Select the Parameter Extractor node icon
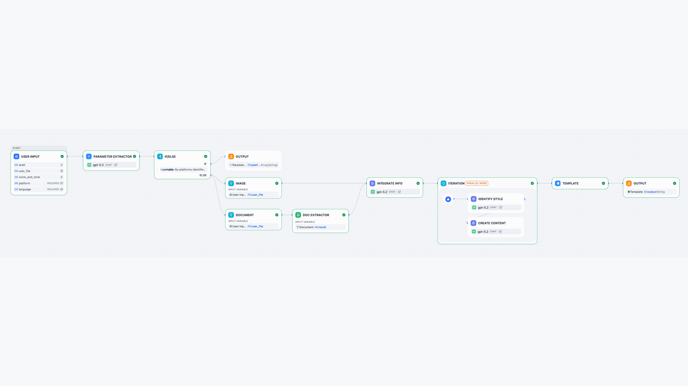This screenshot has height=386, width=688. (89, 156)
